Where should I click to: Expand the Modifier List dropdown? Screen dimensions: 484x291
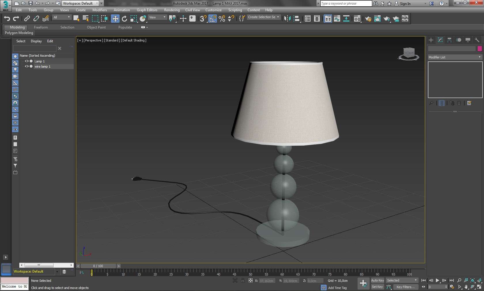point(455,57)
